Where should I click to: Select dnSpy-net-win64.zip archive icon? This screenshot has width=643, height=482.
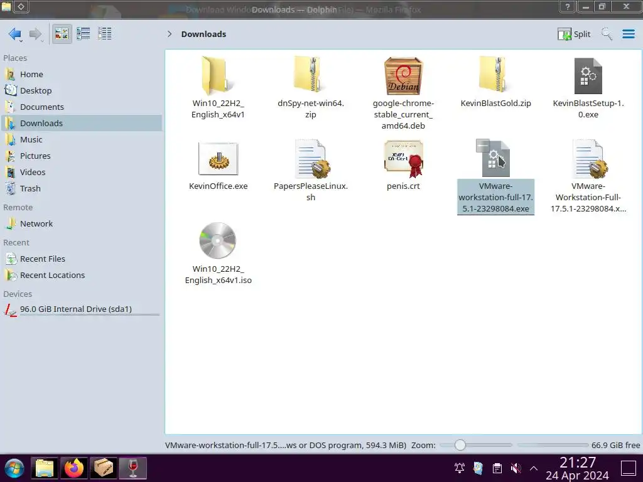tap(310, 75)
